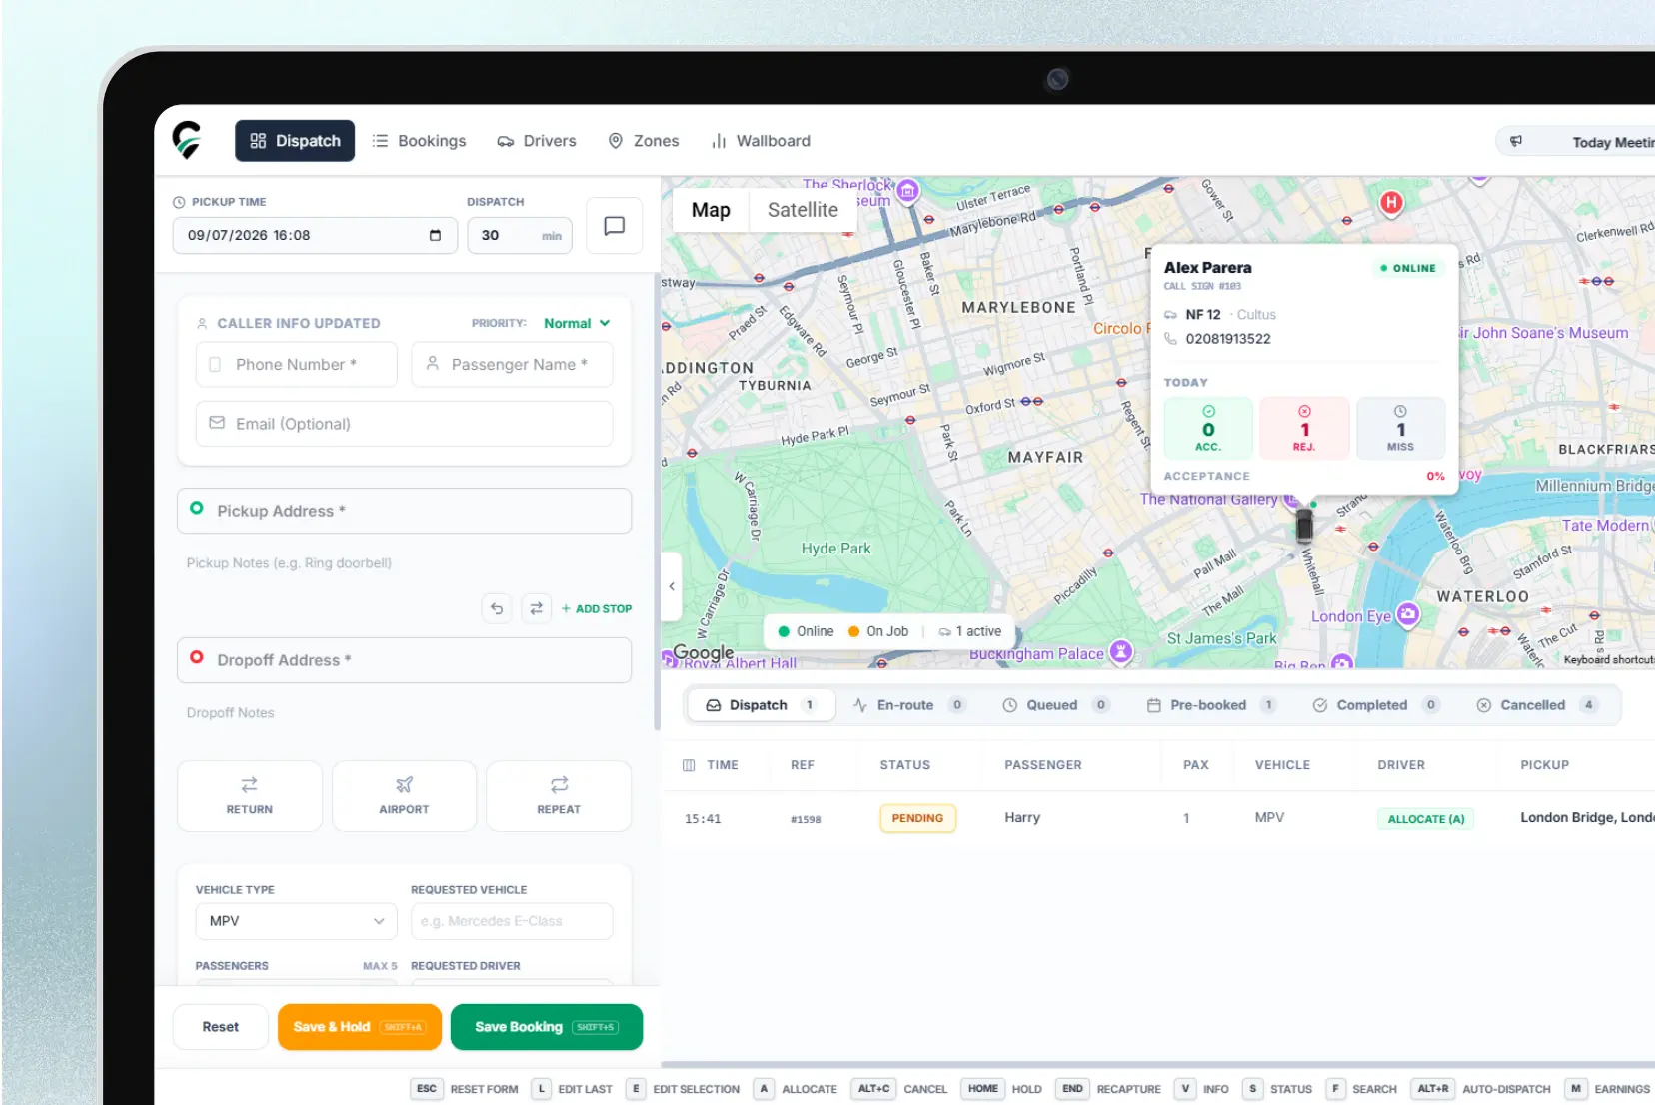Click the undo arrow icon above Add Stop
The height and width of the screenshot is (1105, 1655).
point(497,608)
